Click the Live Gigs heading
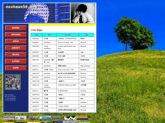 click(36, 30)
